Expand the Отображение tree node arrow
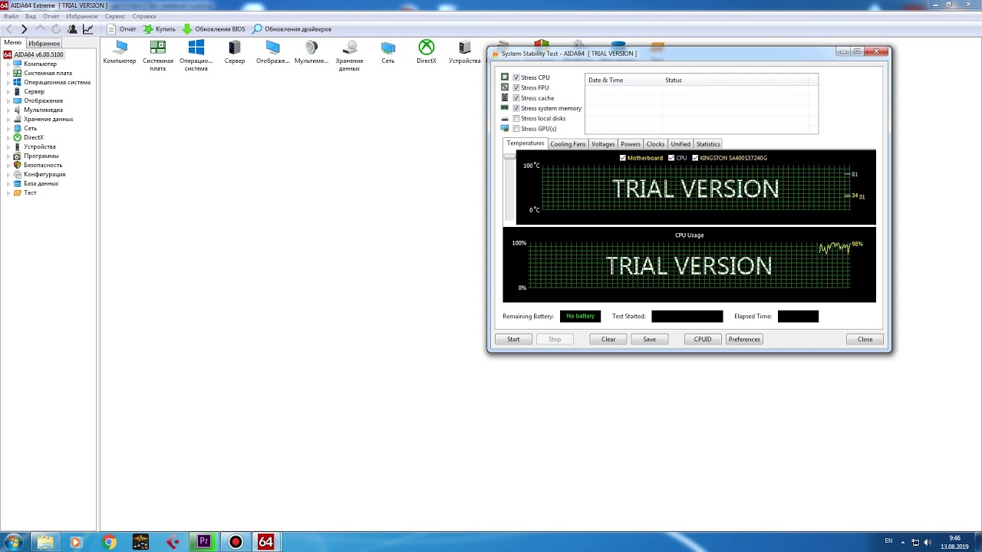Screen dimensions: 982x552 [8, 100]
